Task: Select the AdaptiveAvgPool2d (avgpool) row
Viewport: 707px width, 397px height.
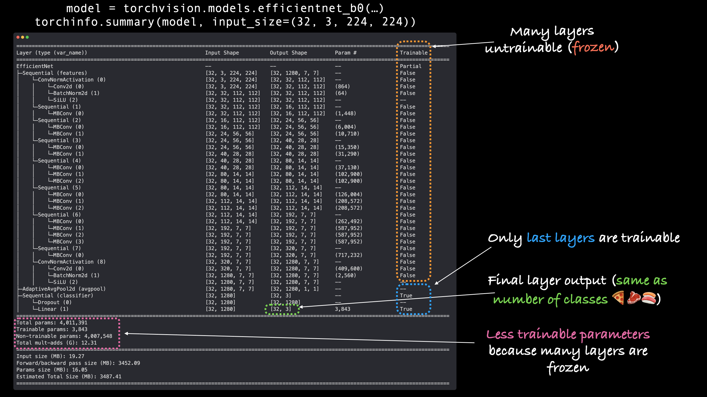Action: tap(64, 289)
